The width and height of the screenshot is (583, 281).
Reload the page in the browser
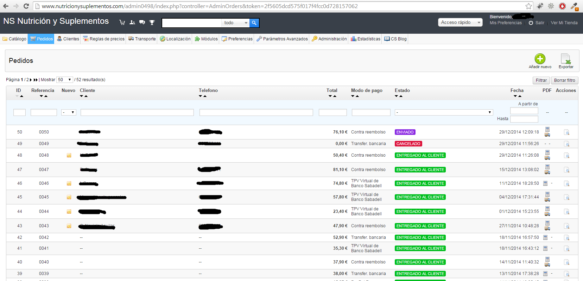point(26,6)
